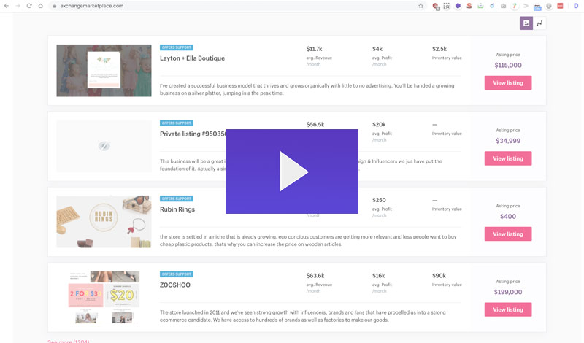
Task: Click the $199,000 asking price
Action: point(508,292)
